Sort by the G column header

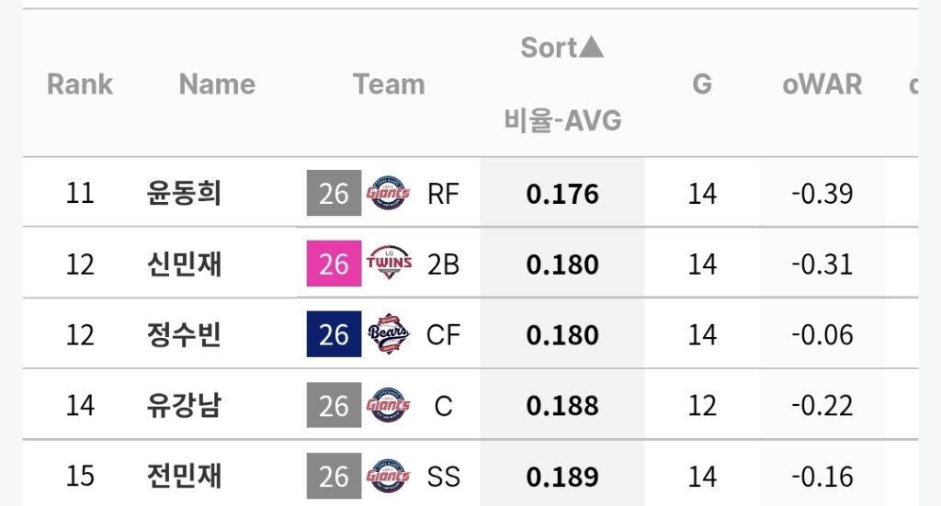point(702,84)
